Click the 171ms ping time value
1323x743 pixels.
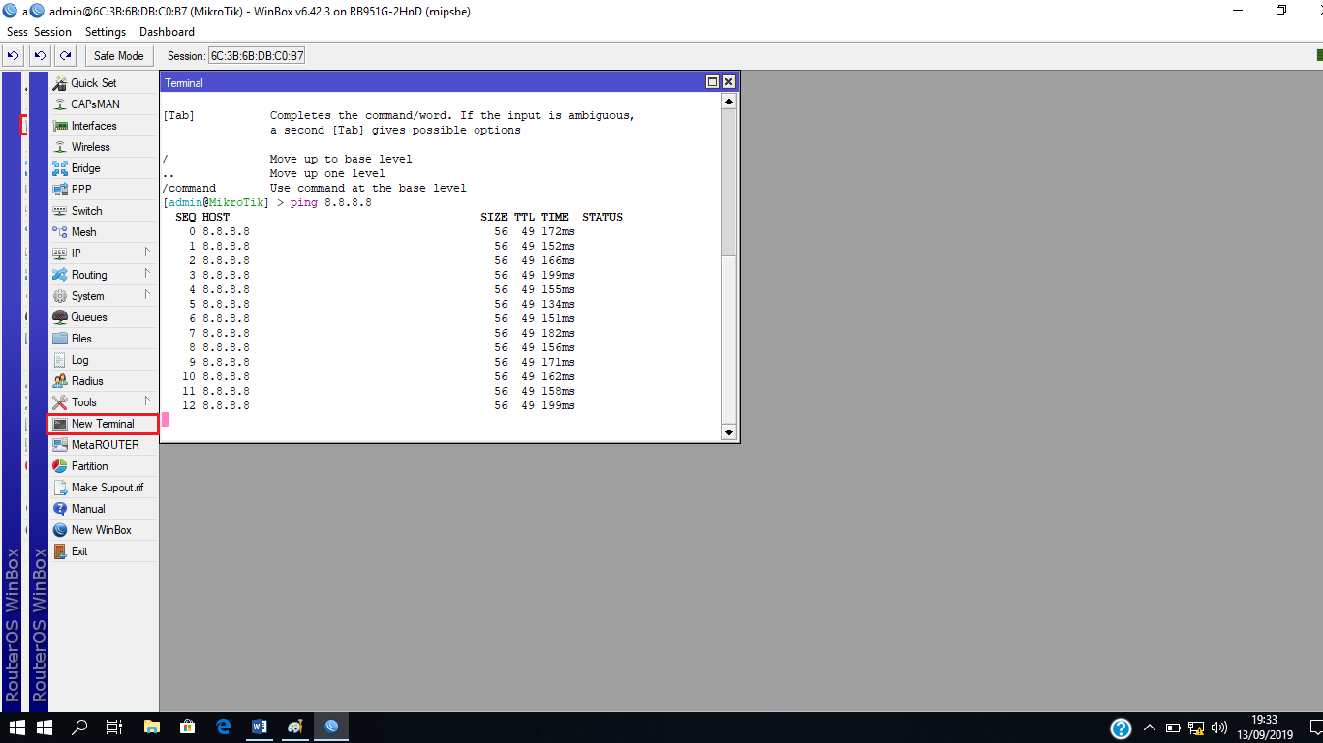pyautogui.click(x=558, y=362)
